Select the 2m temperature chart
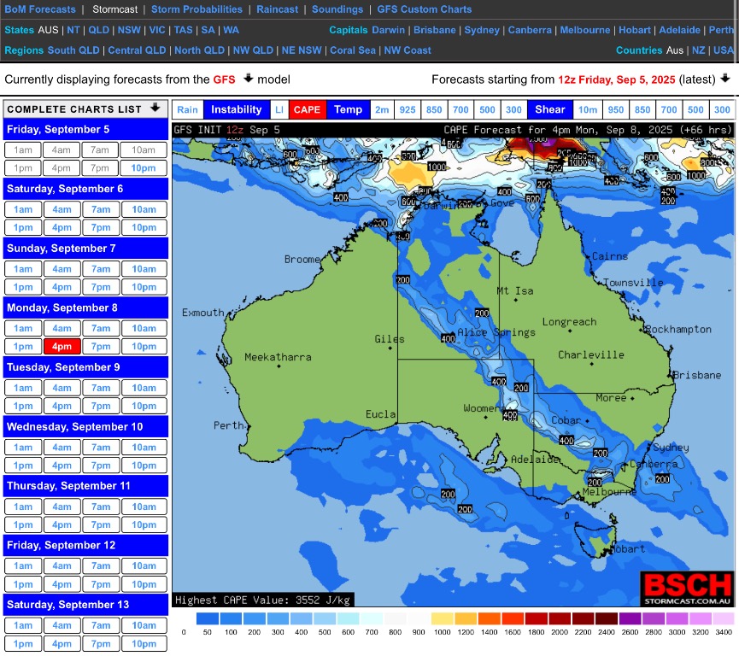Screen dimensions: 739x656 pos(382,110)
